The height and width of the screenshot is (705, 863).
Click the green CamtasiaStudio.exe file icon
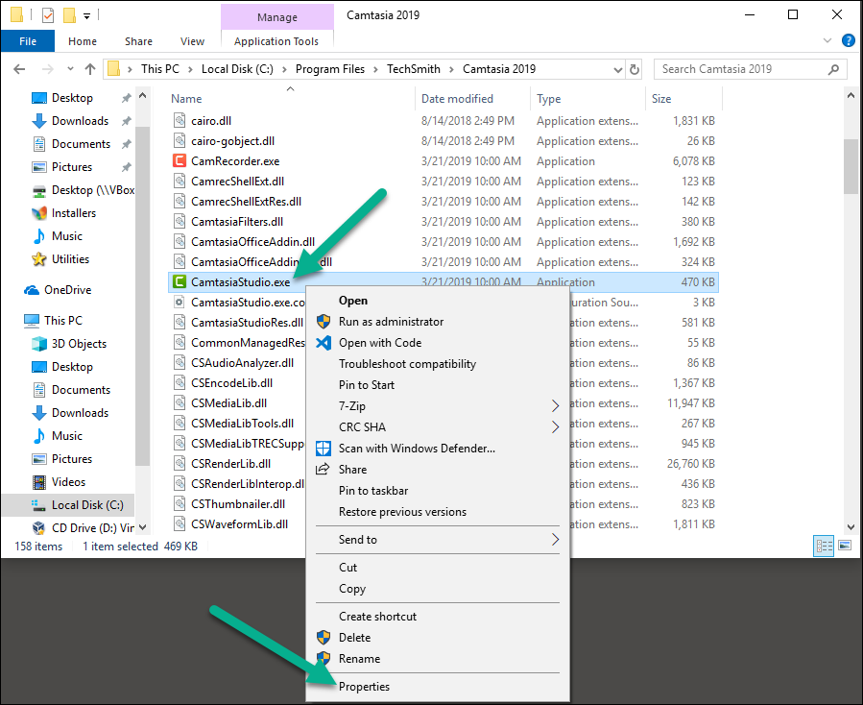tap(180, 282)
